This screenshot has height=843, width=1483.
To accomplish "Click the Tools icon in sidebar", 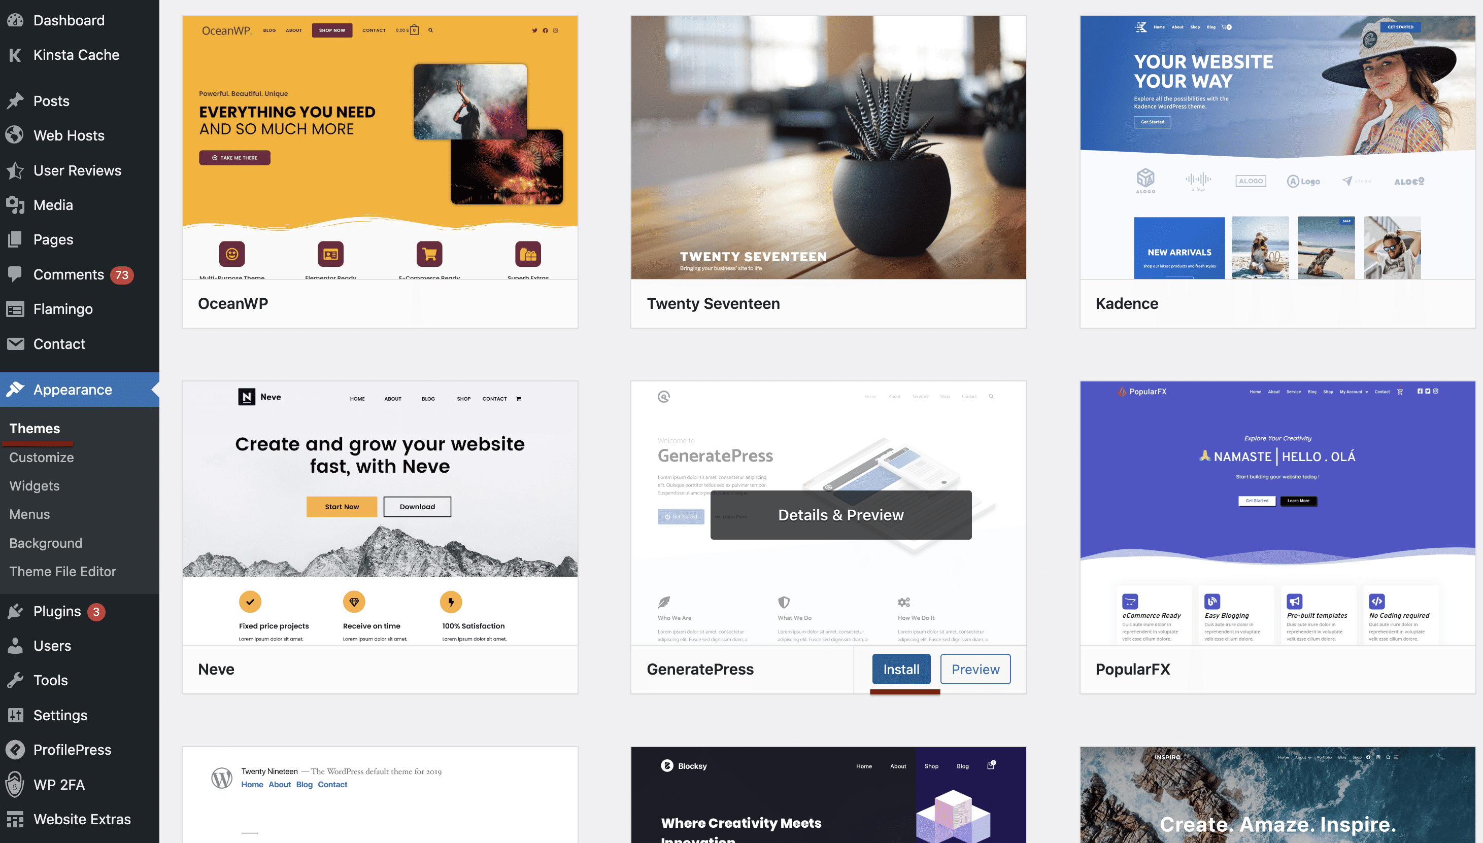I will (x=15, y=679).
